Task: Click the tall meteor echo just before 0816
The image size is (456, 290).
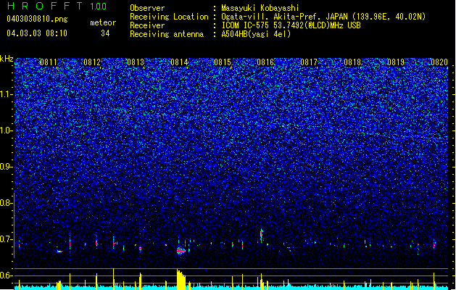Action: tap(262, 236)
